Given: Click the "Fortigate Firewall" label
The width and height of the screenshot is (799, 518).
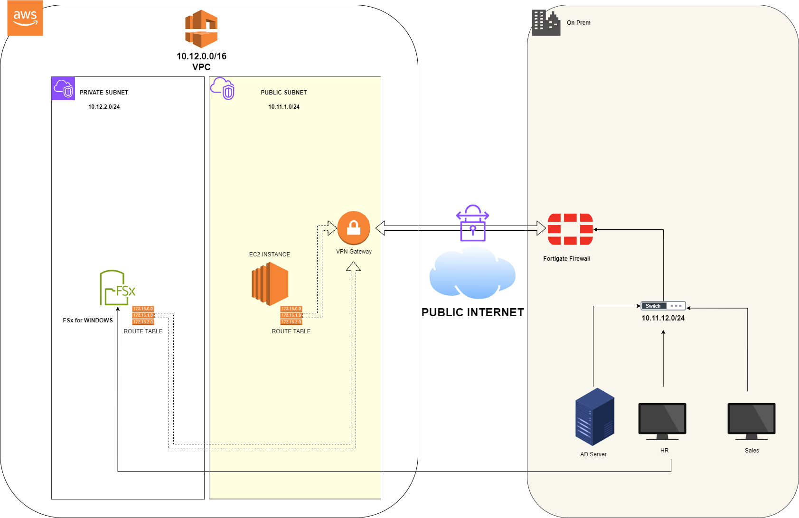Looking at the screenshot, I should tap(567, 259).
